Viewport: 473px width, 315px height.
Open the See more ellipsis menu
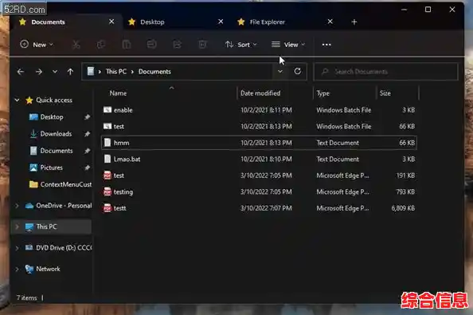tap(326, 45)
